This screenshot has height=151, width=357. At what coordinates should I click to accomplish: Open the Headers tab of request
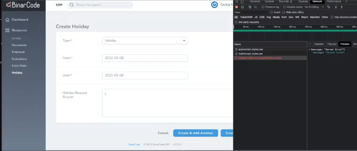[x=319, y=44]
